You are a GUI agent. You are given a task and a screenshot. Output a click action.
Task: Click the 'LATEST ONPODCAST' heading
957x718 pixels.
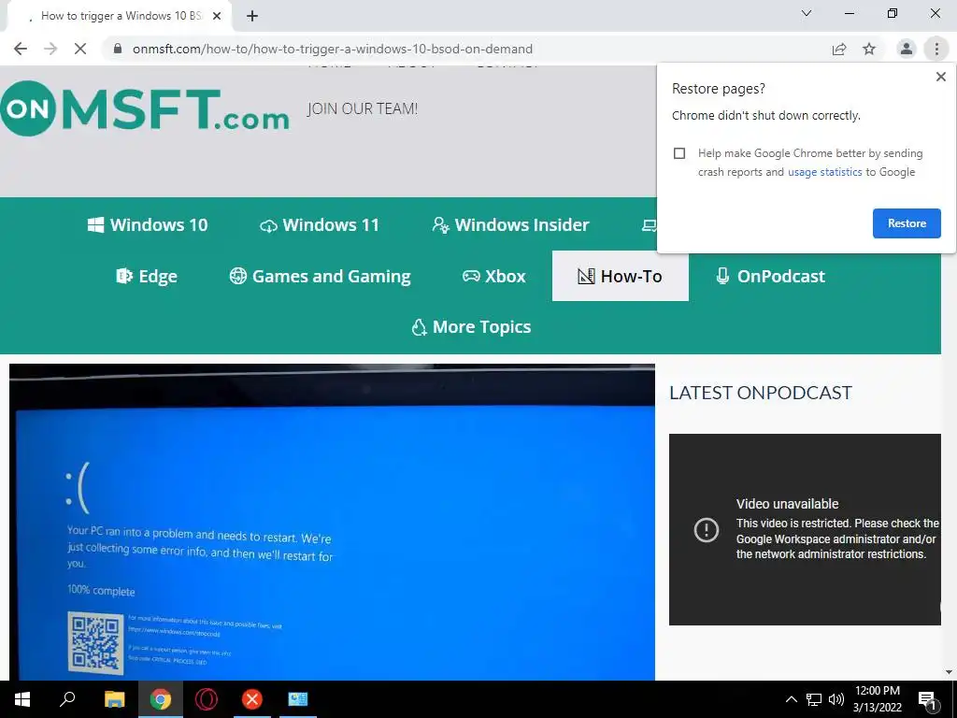tap(761, 393)
